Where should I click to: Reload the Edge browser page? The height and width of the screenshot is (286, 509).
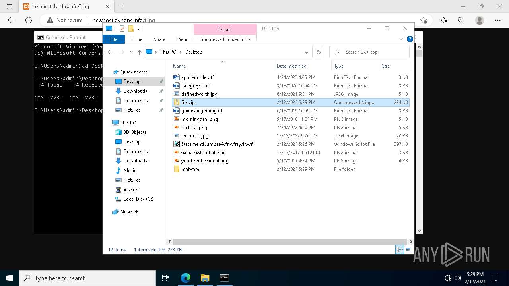pyautogui.click(x=29, y=20)
